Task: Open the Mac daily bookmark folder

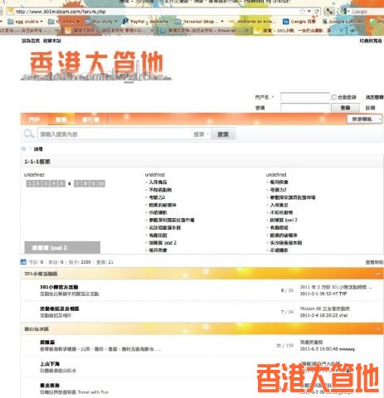Action: point(101,22)
